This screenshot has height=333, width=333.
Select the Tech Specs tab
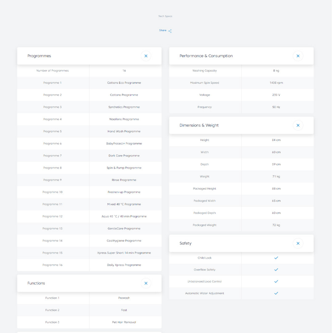(165, 16)
